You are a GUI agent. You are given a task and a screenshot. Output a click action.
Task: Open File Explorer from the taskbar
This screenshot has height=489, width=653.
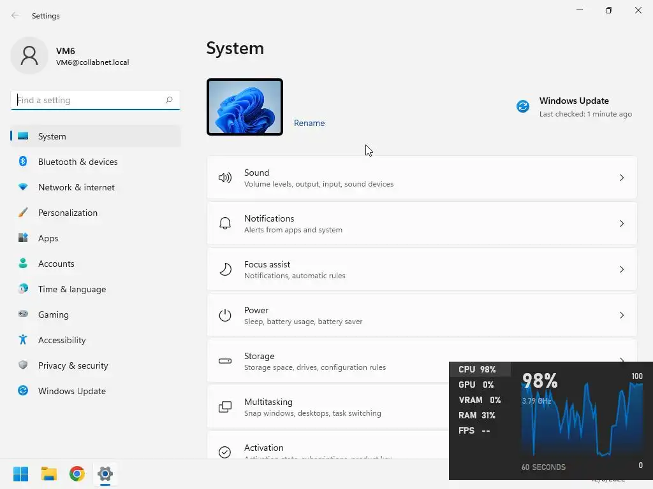click(x=49, y=474)
